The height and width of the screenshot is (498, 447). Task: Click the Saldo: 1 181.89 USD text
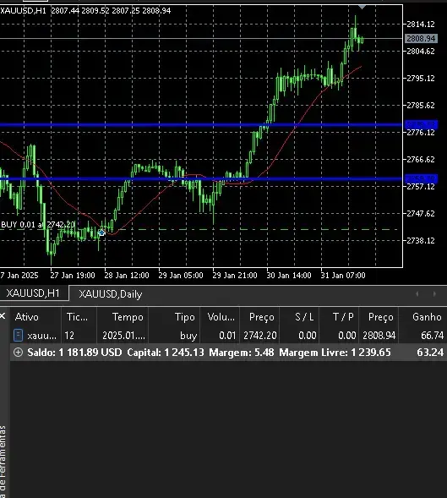[74, 353]
